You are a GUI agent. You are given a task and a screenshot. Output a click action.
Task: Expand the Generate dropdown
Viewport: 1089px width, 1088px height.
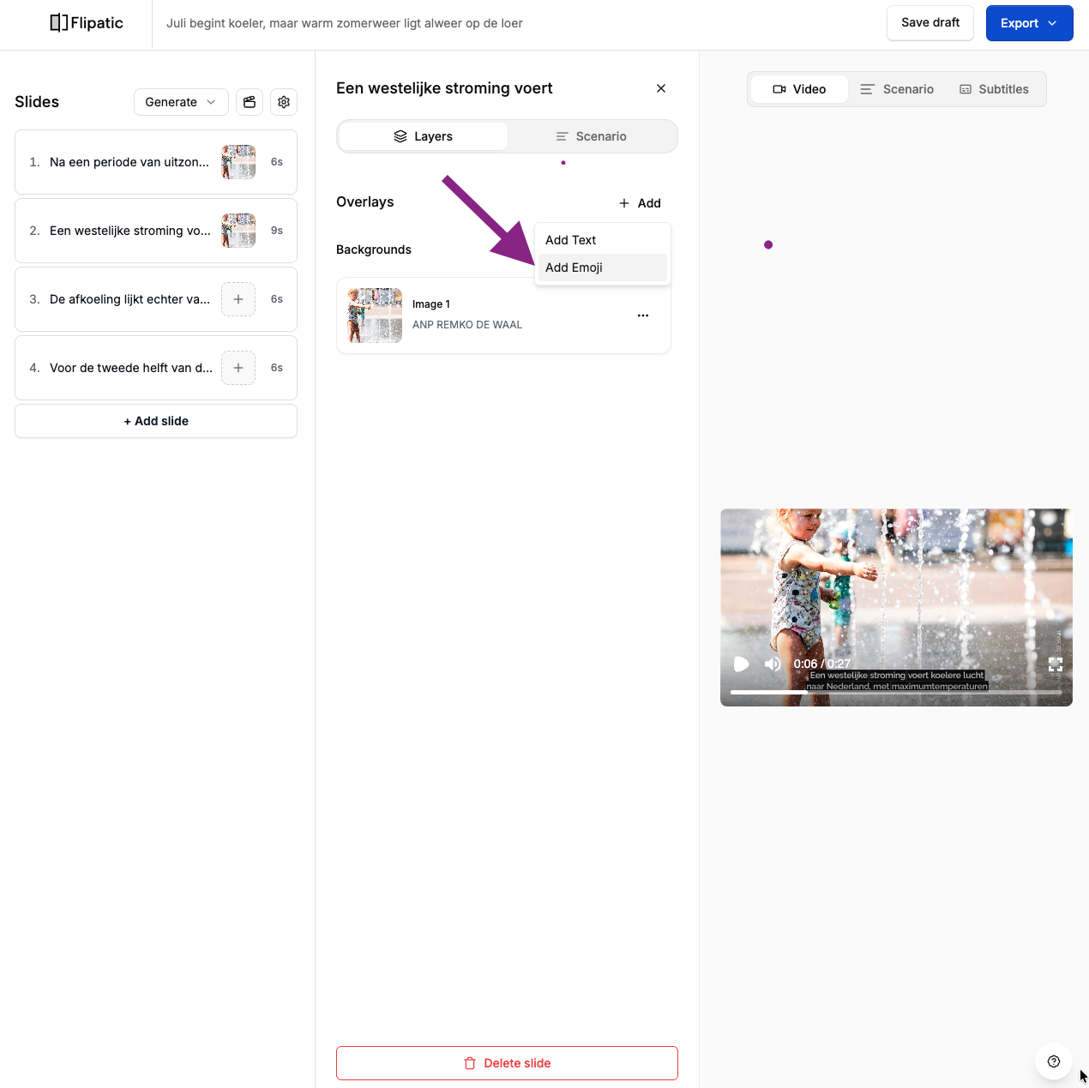coord(181,102)
